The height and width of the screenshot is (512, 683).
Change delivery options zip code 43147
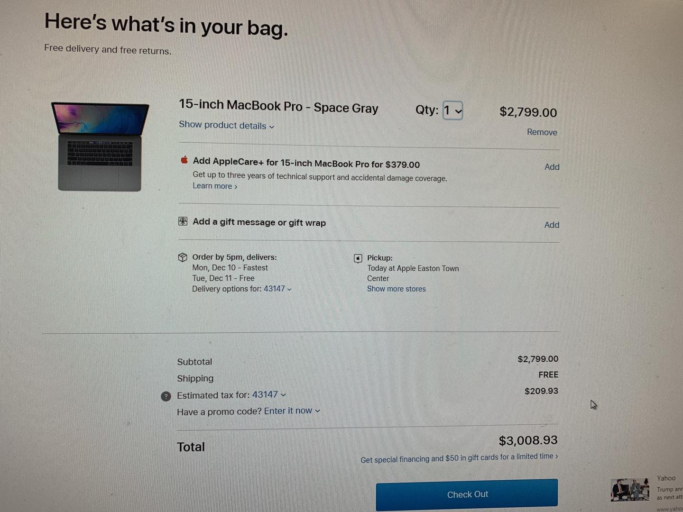tap(277, 289)
